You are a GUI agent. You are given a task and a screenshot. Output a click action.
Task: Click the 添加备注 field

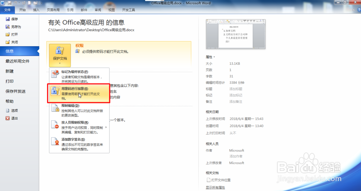point(236,101)
